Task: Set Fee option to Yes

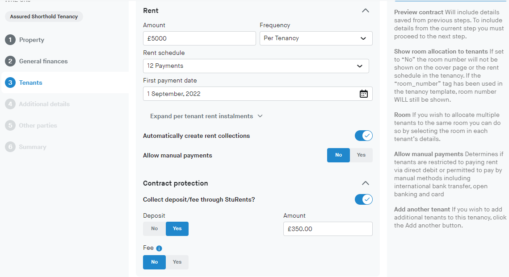Action: click(x=177, y=262)
